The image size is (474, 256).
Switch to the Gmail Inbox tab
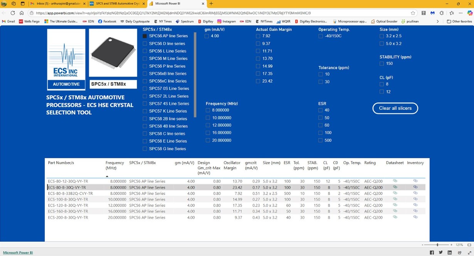(x=58, y=3)
